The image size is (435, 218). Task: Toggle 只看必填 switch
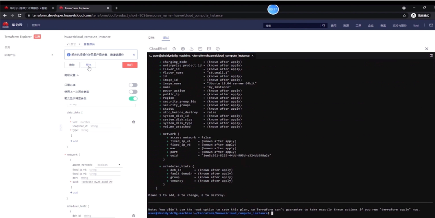coord(133,85)
